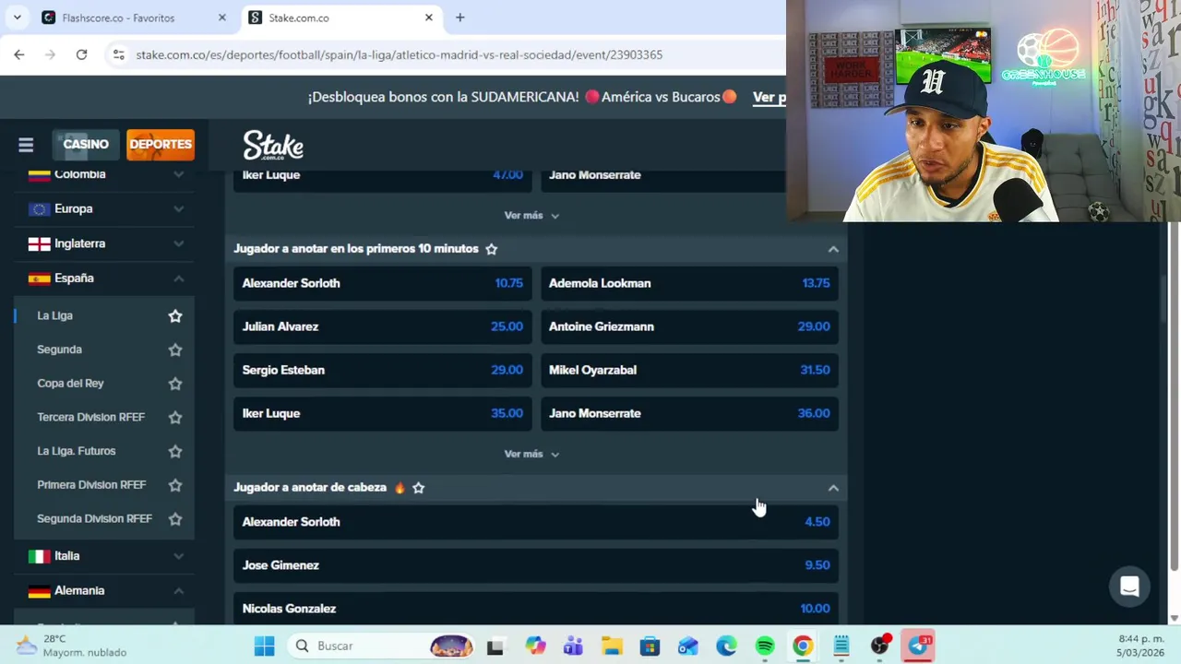Bet on Nicolas Gonzalez header at 10.00

(x=536, y=609)
